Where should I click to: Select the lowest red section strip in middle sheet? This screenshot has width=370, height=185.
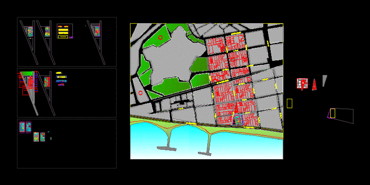point(61,85)
